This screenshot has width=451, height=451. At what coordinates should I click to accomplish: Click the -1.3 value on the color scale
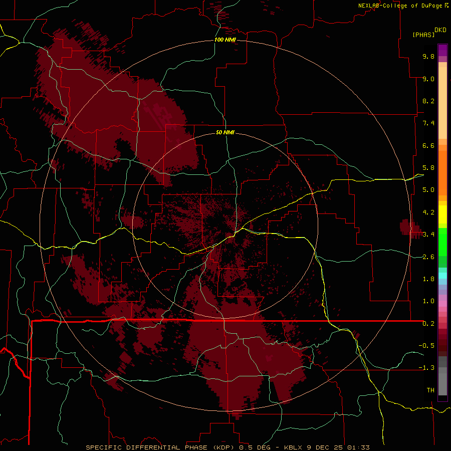pyautogui.click(x=426, y=368)
